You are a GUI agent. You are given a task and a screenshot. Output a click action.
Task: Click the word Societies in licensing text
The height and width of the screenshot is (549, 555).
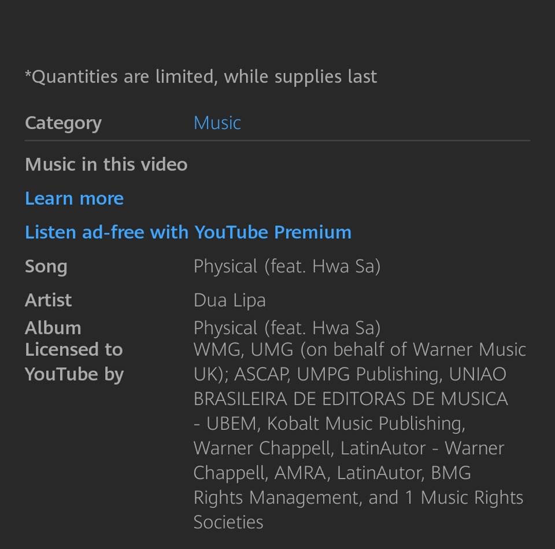point(228,522)
